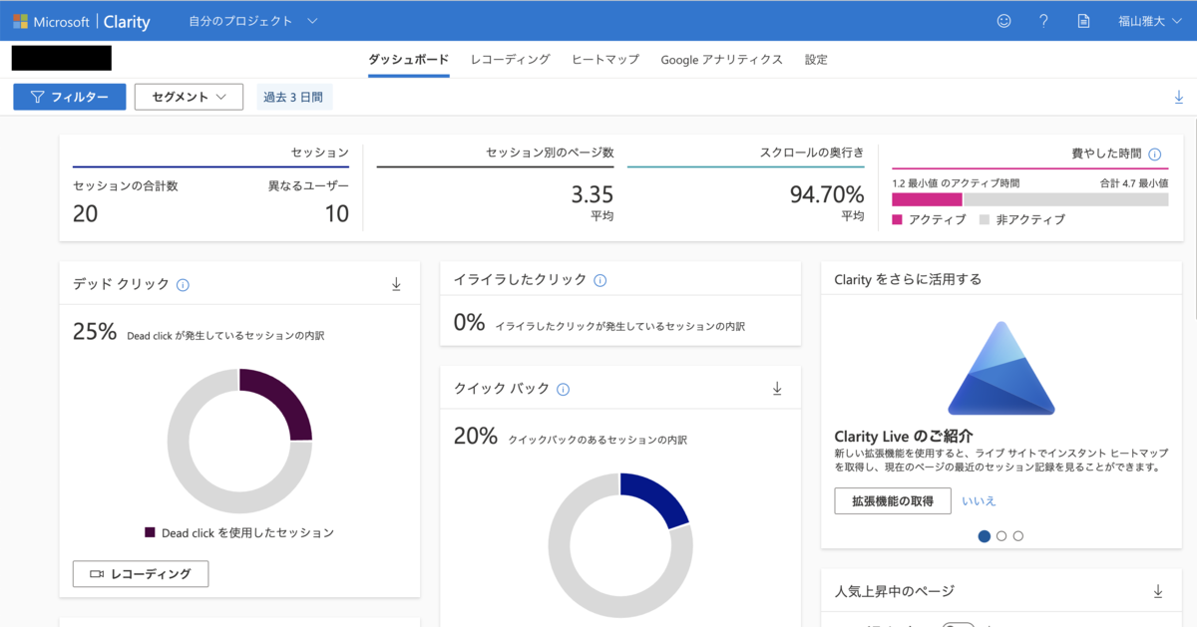1197x627 pixels.
Task: Open the 福山雅大 account menu
Action: pos(1149,21)
